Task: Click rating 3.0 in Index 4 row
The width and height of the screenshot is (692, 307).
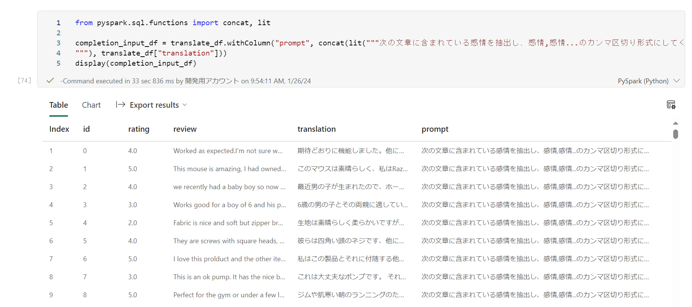Action: [132, 205]
